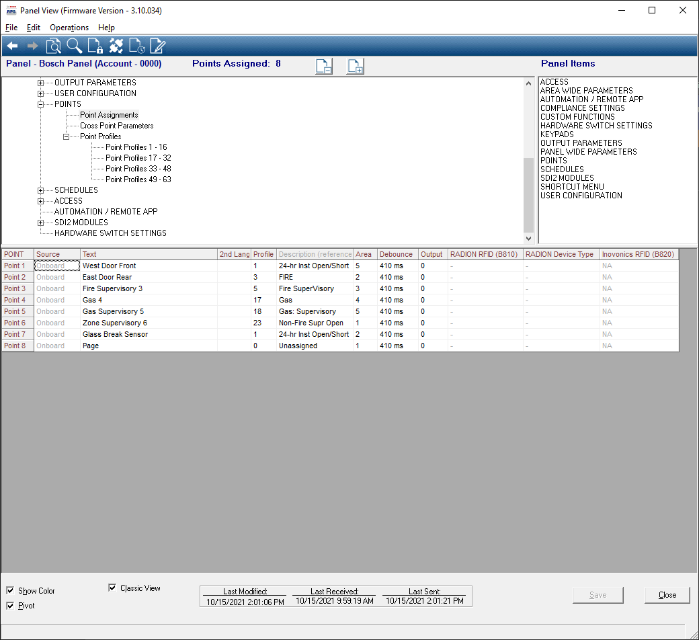The height and width of the screenshot is (640, 699).
Task: Open the Operations menu
Action: tap(69, 28)
